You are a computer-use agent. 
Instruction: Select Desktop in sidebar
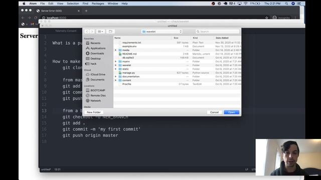[95, 58]
